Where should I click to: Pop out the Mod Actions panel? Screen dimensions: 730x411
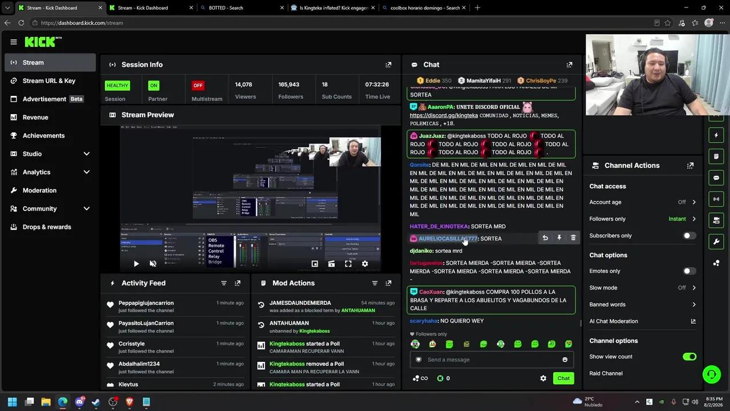coord(388,283)
